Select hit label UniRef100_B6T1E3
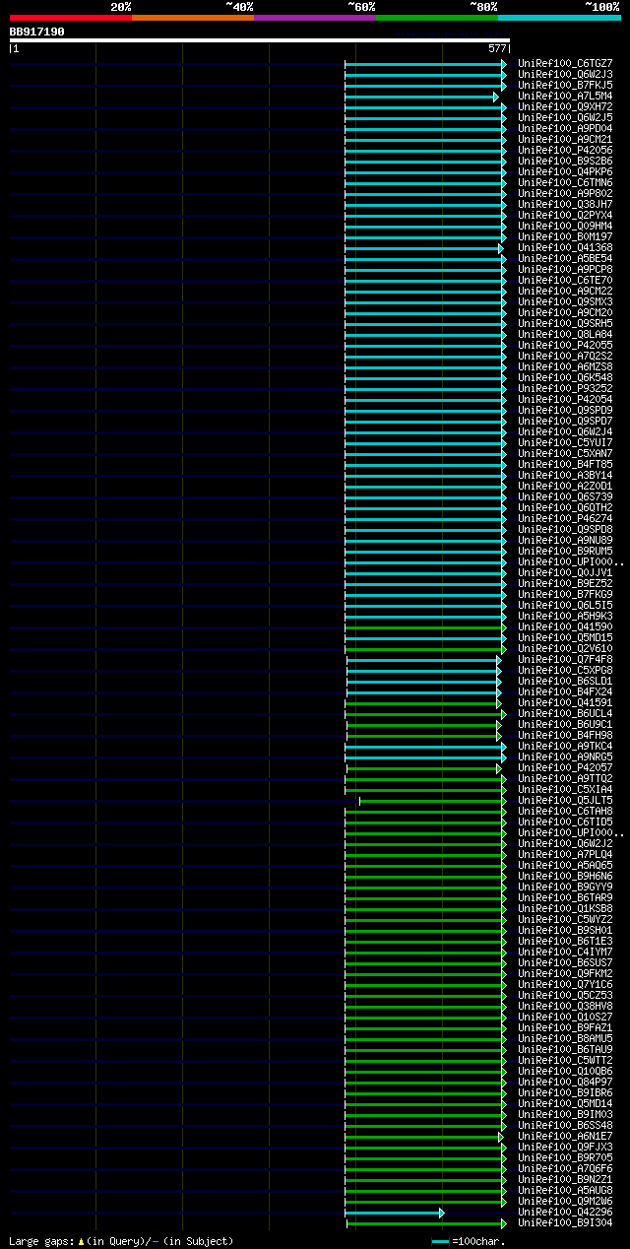 click(x=565, y=942)
